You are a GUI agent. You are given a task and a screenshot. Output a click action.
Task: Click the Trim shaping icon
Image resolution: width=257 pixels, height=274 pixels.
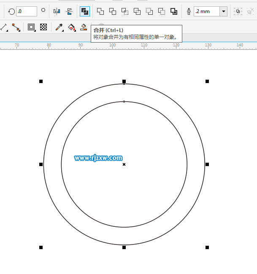coord(113,11)
